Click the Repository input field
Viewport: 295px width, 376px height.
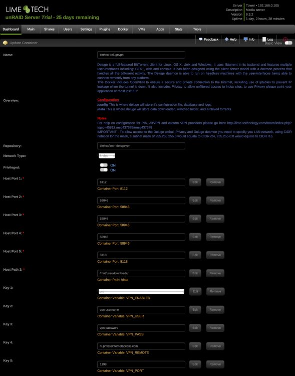pyautogui.click(x=141, y=146)
